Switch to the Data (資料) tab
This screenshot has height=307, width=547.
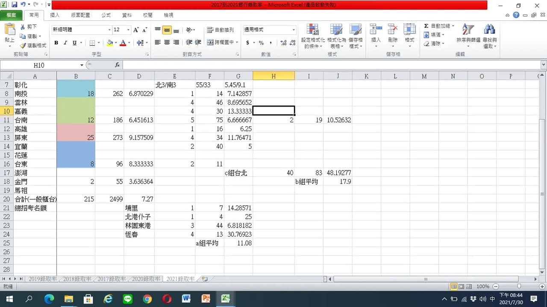coord(127,15)
